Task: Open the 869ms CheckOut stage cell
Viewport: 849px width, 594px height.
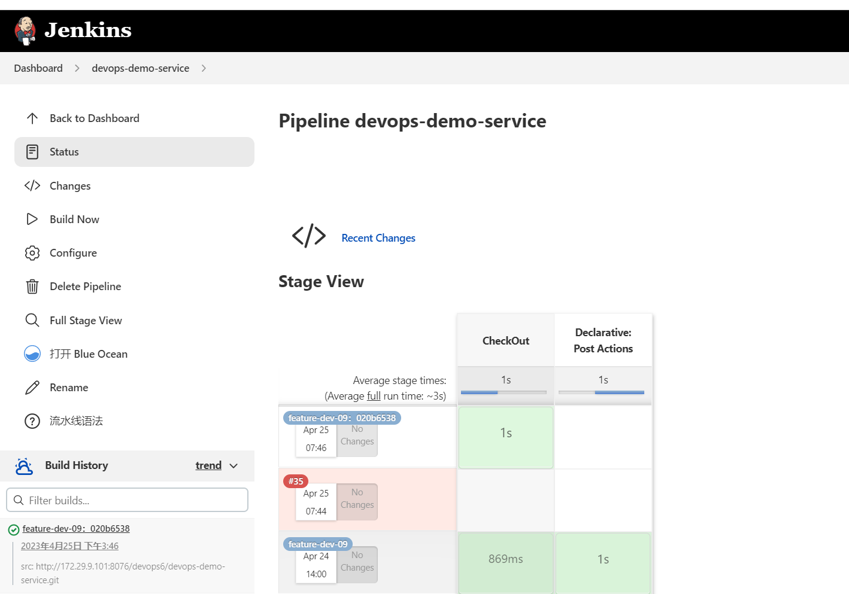Action: [x=506, y=563]
